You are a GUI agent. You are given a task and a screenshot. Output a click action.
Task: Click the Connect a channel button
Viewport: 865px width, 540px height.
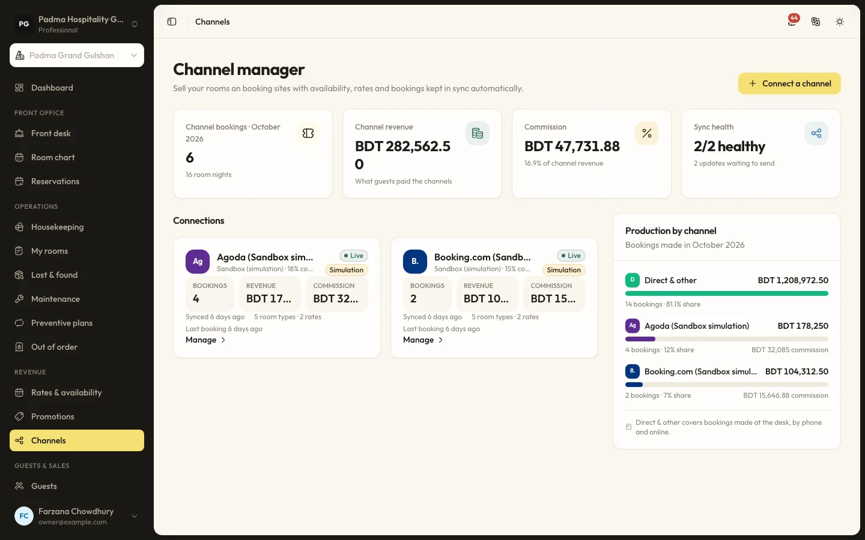pyautogui.click(x=789, y=83)
